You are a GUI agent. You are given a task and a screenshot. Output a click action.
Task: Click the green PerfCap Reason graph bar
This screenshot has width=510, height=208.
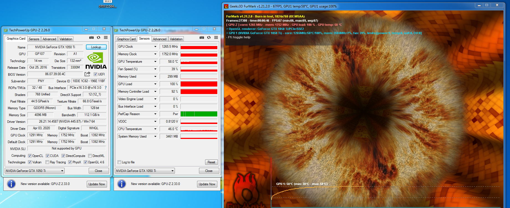199,114
